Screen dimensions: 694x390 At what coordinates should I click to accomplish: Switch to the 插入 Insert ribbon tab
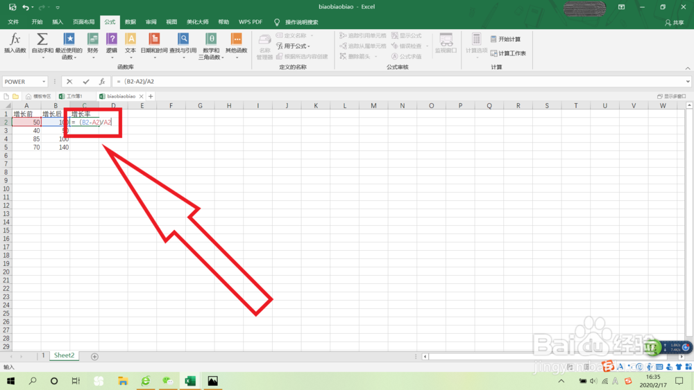point(58,22)
